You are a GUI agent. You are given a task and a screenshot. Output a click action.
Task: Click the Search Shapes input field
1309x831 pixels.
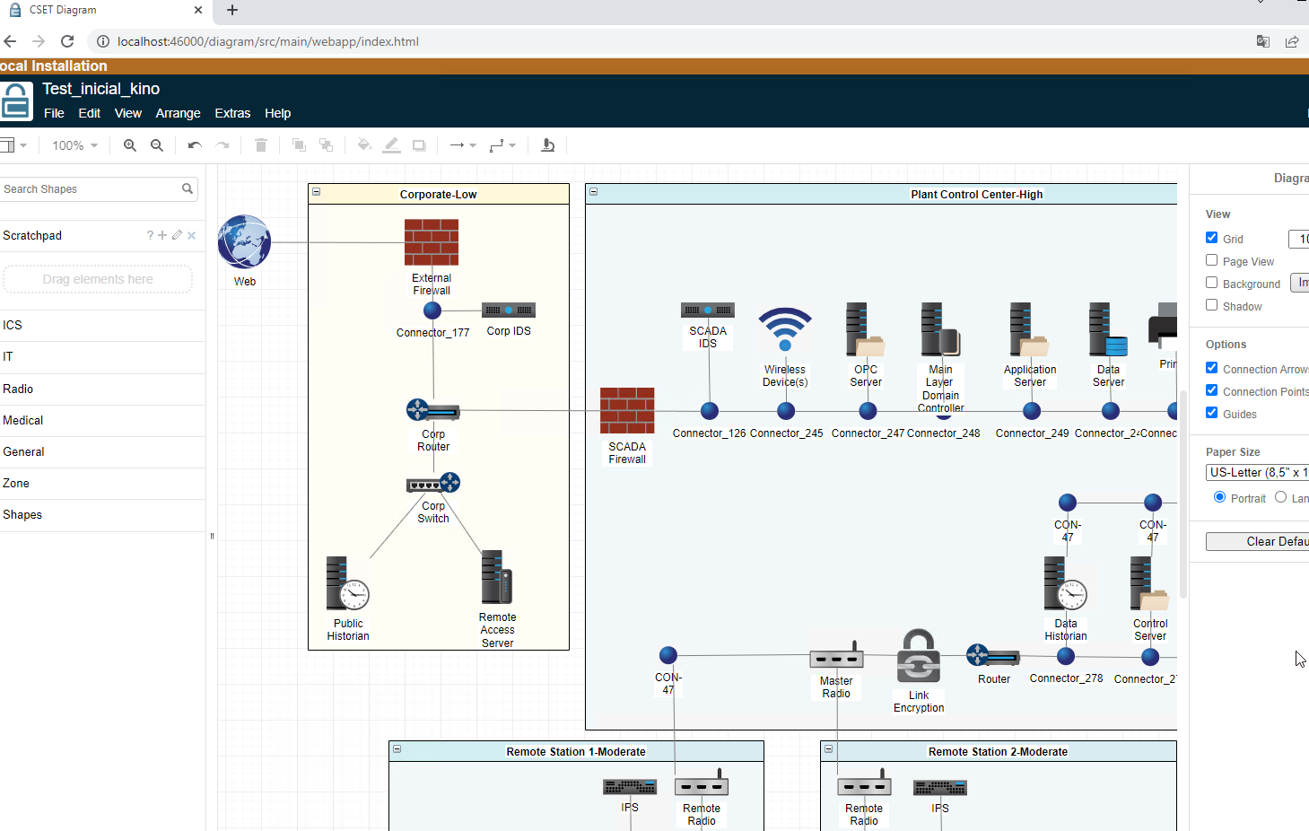pos(90,189)
